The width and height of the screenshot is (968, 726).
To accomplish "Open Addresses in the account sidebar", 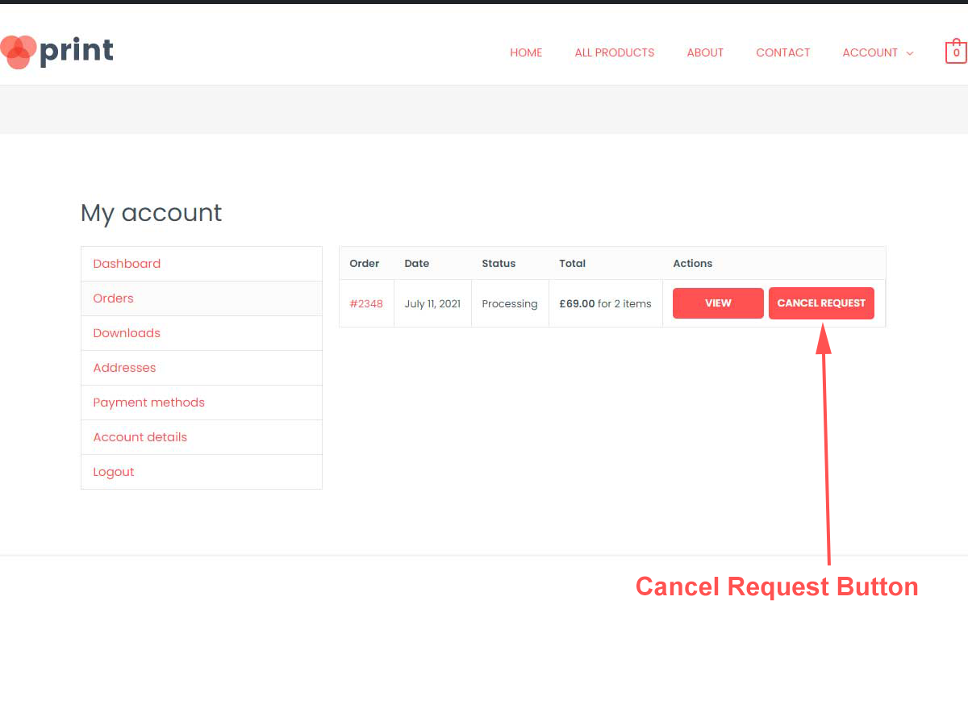I will tap(124, 368).
